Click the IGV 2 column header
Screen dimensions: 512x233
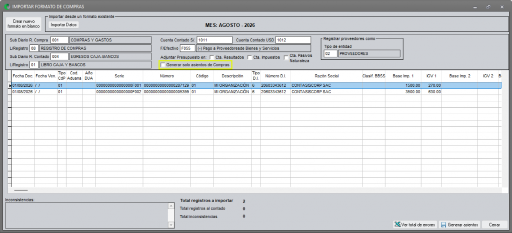tap(488, 76)
